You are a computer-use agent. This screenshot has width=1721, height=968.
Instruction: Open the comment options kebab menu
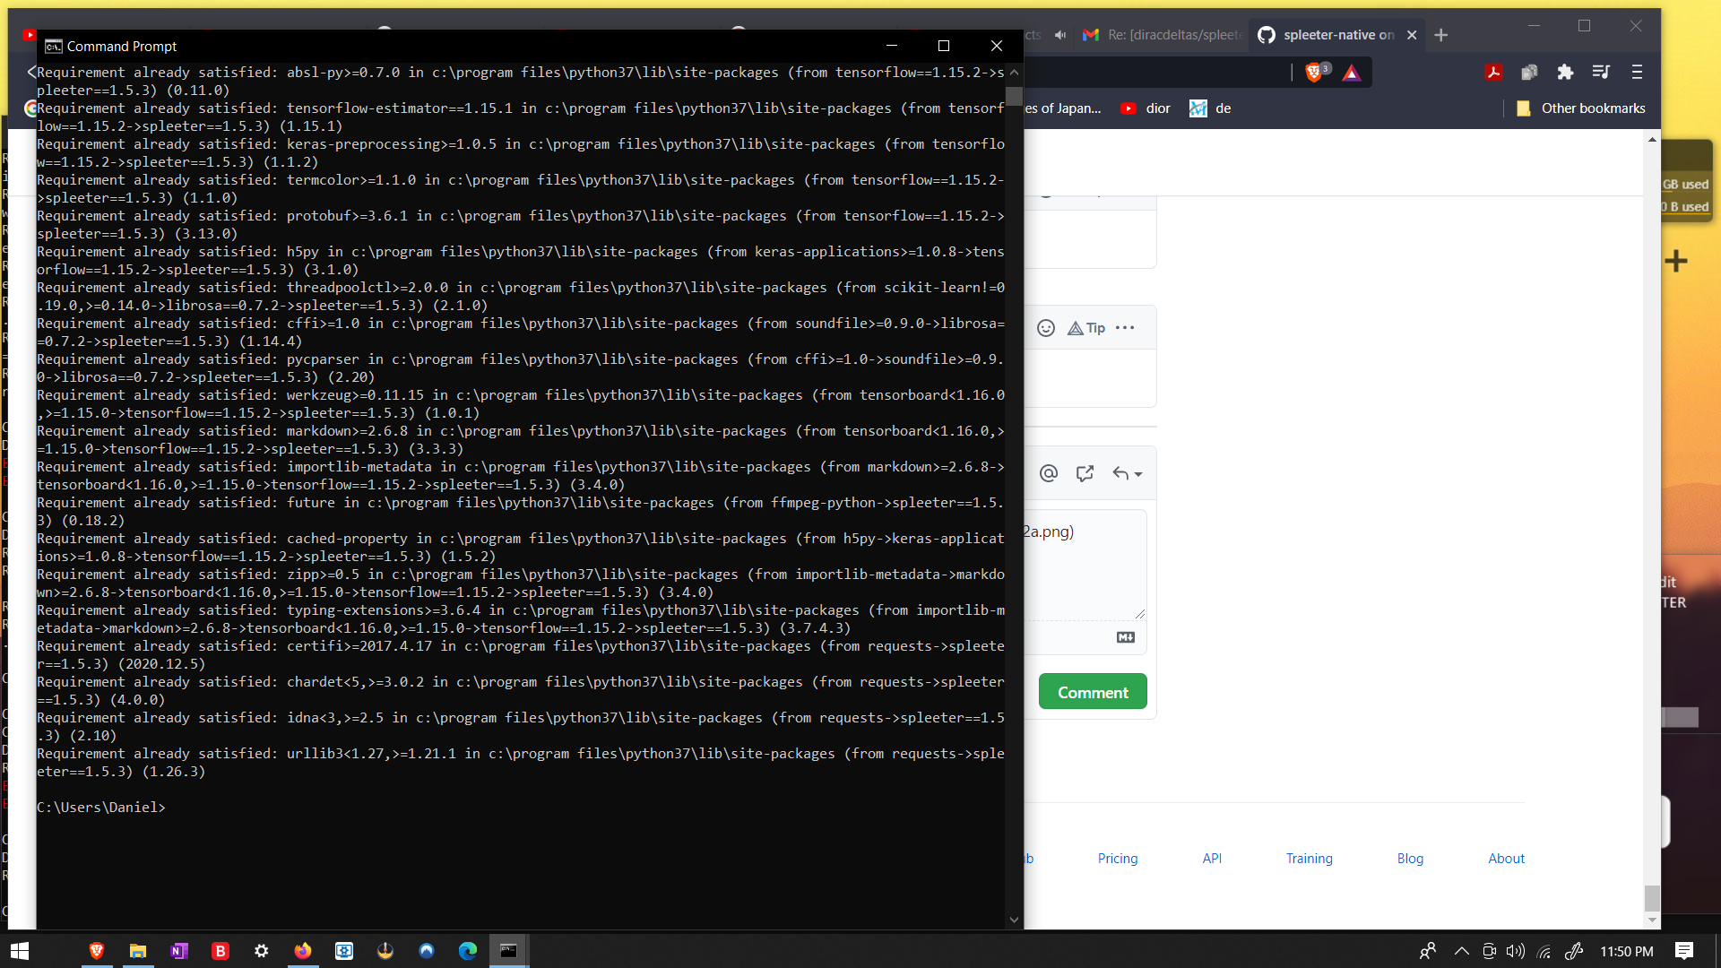[1124, 327]
